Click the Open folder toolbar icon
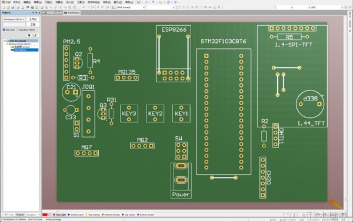Screen dimensions: 353x222 pos(8,8)
